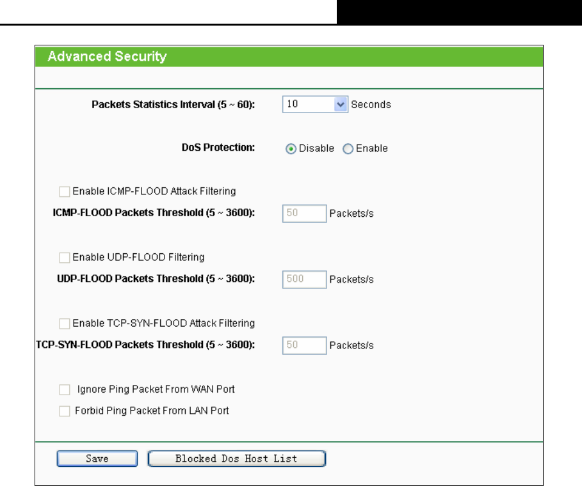Tick Ignore Ping Packet From WAN Port
582x486 pixels.
(65, 389)
